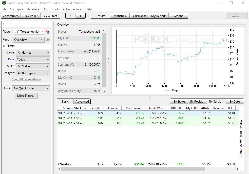Click the green report help icon
The image size is (249, 174).
48,40
